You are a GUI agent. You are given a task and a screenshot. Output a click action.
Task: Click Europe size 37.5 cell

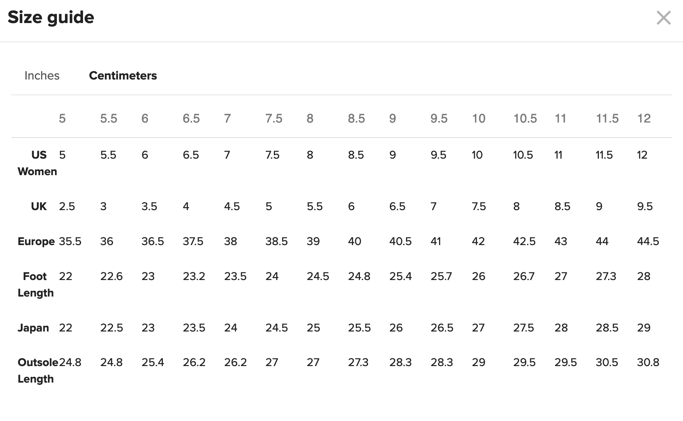193,242
